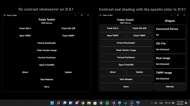The height and width of the screenshot is (106, 190).
Task: Minimize the right Treble Toolkit window
Action: tap(172, 15)
